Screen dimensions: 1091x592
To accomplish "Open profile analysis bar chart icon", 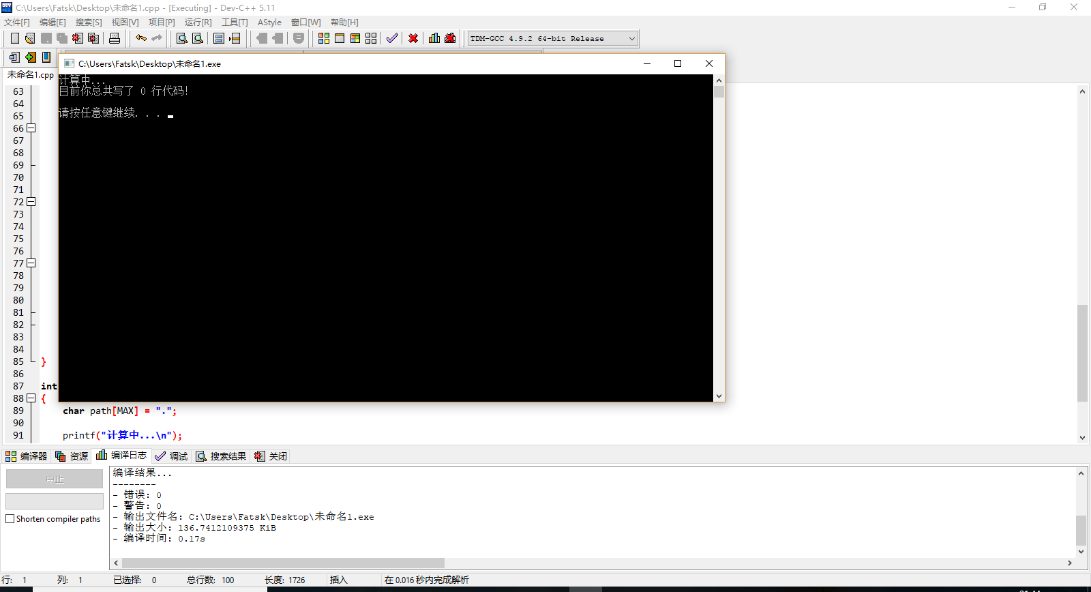I will tap(434, 38).
